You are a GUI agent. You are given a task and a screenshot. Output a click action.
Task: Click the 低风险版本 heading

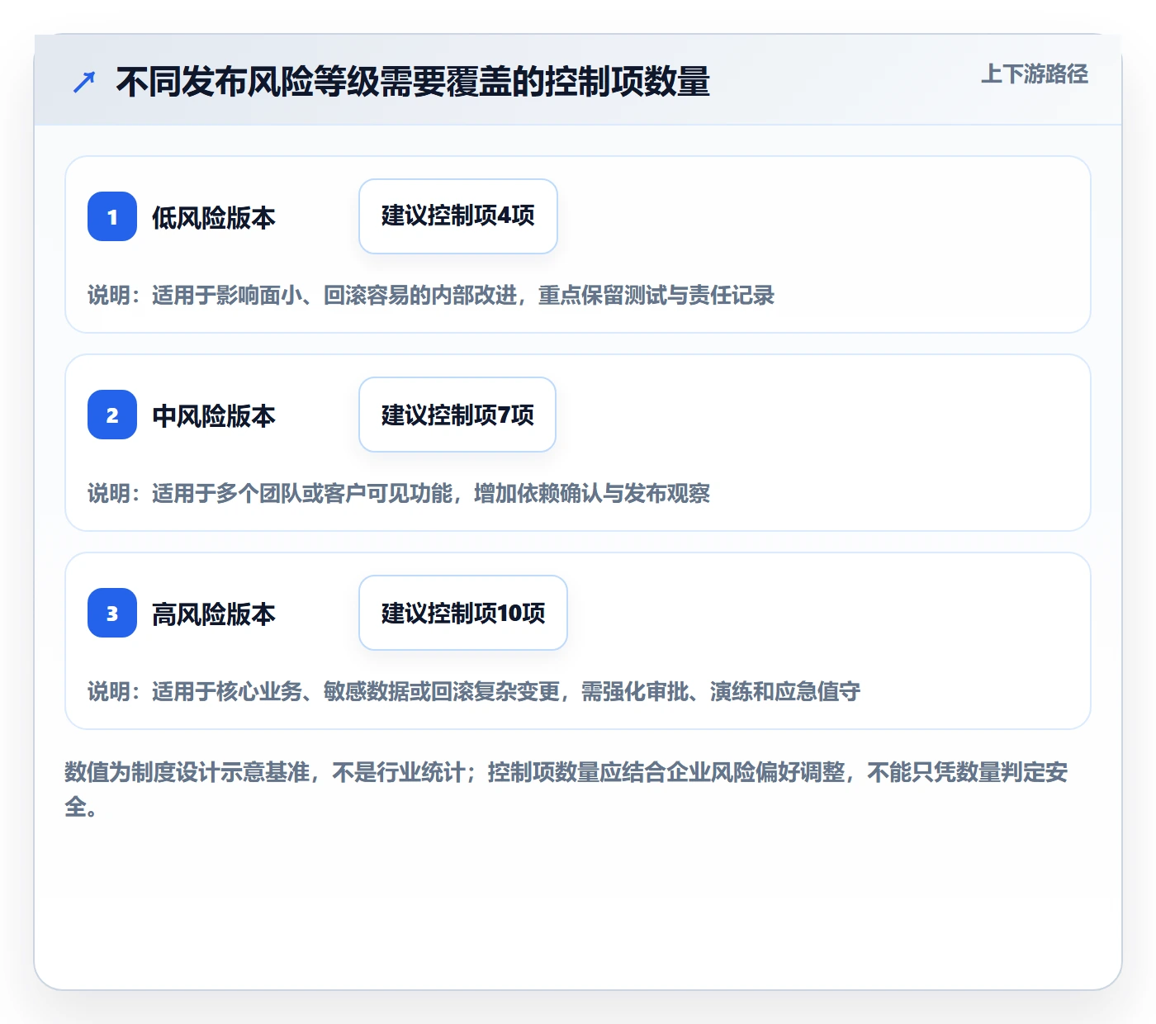pyautogui.click(x=214, y=217)
